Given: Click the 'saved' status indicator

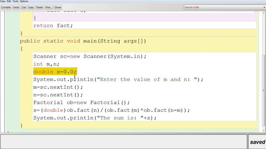Looking at the screenshot, I should point(257,142).
